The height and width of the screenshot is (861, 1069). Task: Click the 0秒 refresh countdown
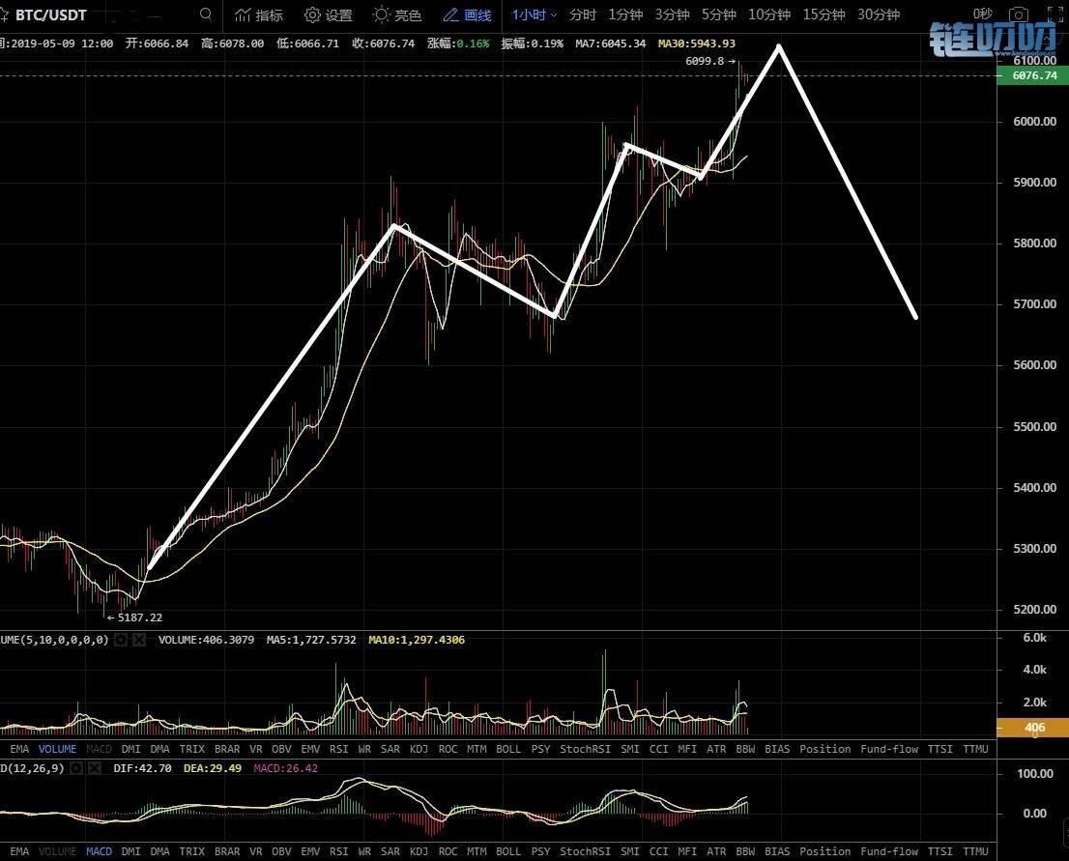982,14
